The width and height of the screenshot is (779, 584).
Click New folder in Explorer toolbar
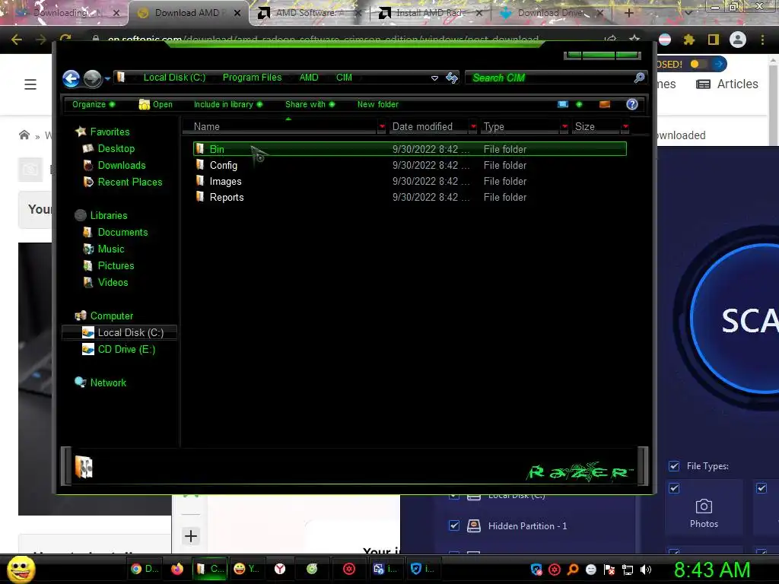coord(377,104)
